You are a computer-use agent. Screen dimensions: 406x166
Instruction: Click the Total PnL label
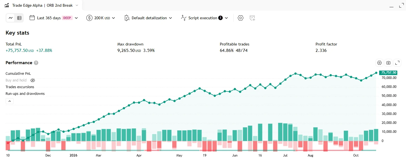[x=14, y=44]
